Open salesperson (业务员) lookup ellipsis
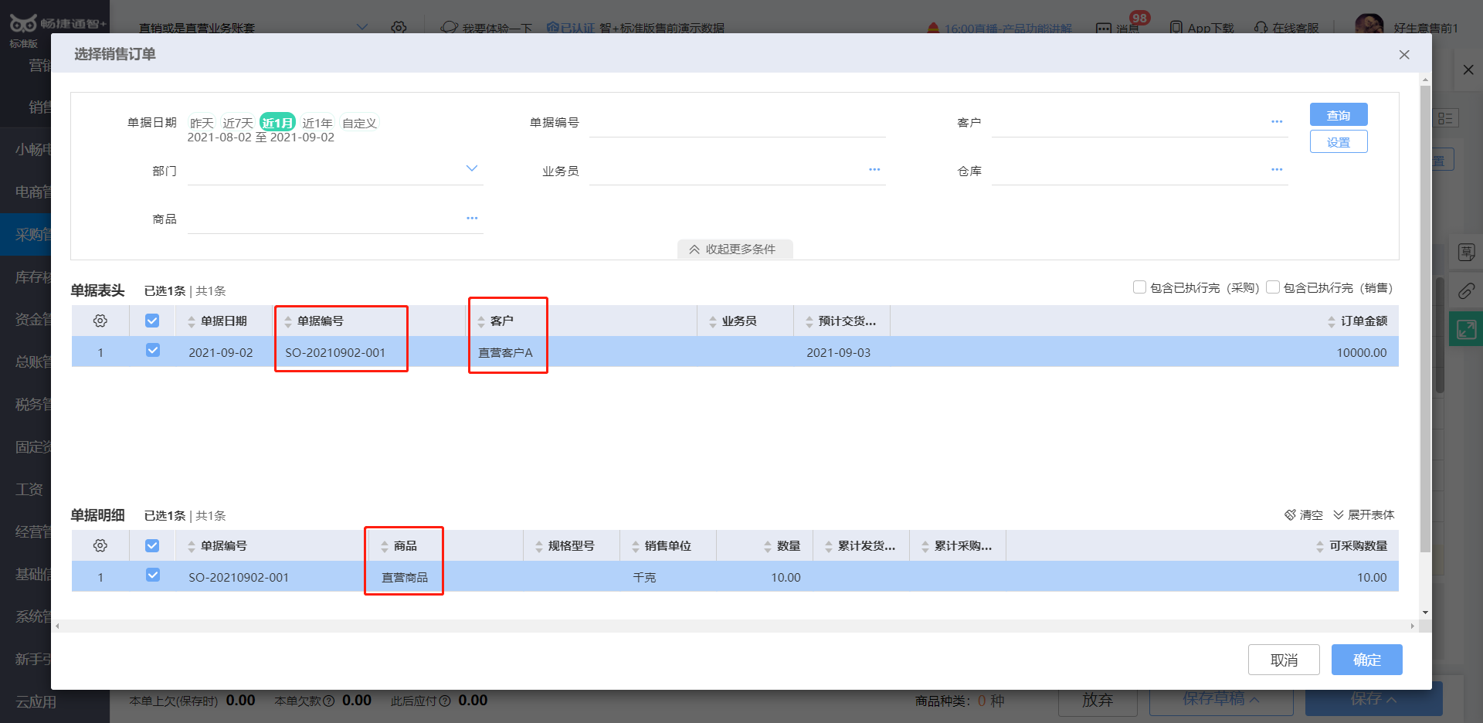1483x723 pixels. click(x=874, y=170)
